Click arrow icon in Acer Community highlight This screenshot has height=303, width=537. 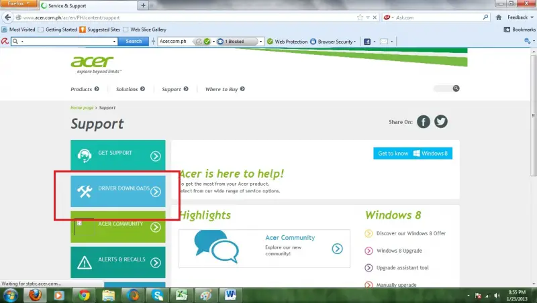pyautogui.click(x=337, y=249)
